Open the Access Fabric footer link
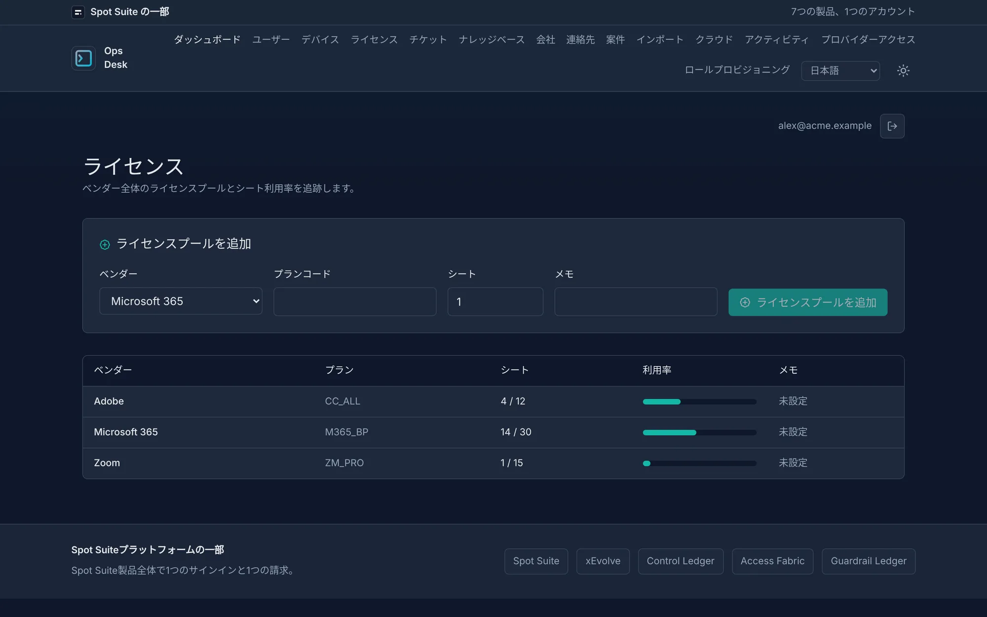This screenshot has height=617, width=987. click(772, 561)
